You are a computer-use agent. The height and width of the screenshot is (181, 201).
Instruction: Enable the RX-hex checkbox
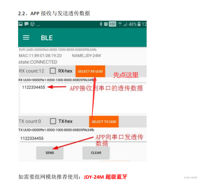pyautogui.click(x=53, y=71)
